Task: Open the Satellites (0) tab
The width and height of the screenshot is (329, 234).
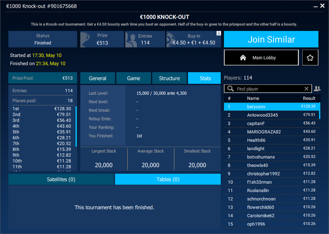Action: [x=61, y=179]
